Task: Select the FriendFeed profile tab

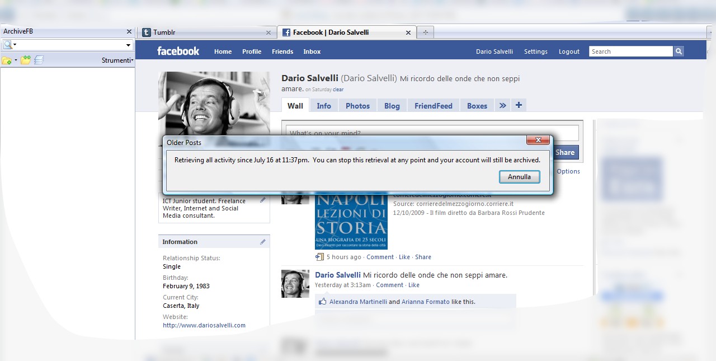Action: [x=433, y=106]
